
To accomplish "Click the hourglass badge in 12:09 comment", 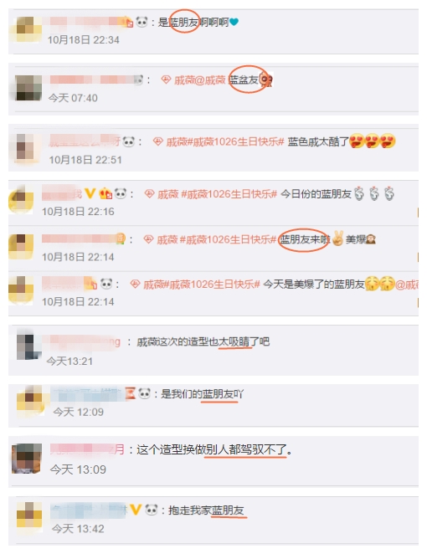I will pos(131,393).
